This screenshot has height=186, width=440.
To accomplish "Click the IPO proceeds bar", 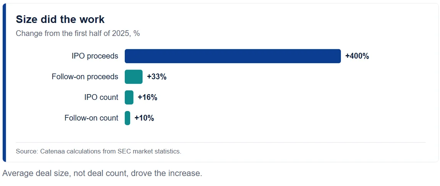I will point(233,56).
